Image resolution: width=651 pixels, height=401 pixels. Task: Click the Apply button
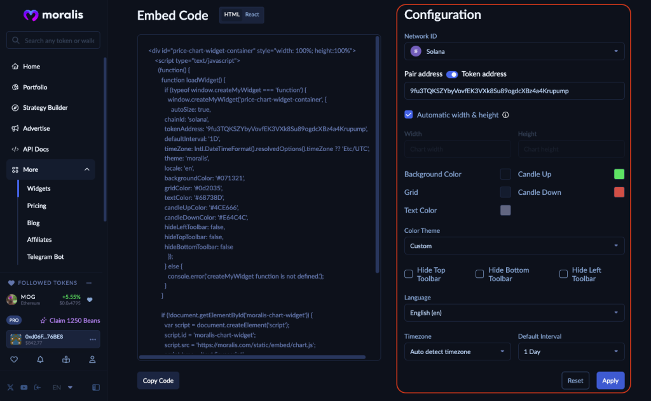tap(610, 380)
